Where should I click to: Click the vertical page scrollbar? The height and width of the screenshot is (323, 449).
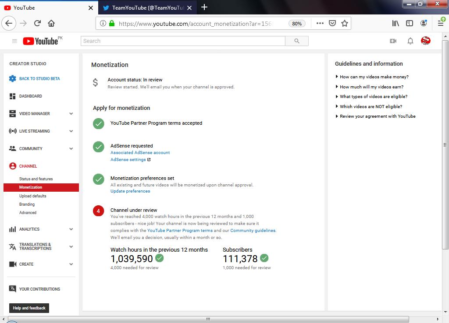[445, 144]
